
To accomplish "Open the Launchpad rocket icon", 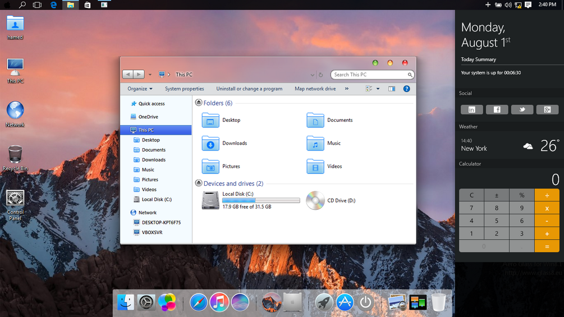I will (324, 302).
